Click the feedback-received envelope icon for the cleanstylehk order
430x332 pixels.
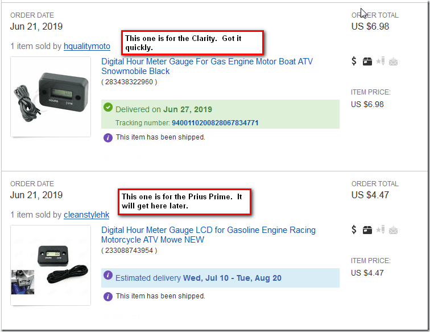click(393, 230)
